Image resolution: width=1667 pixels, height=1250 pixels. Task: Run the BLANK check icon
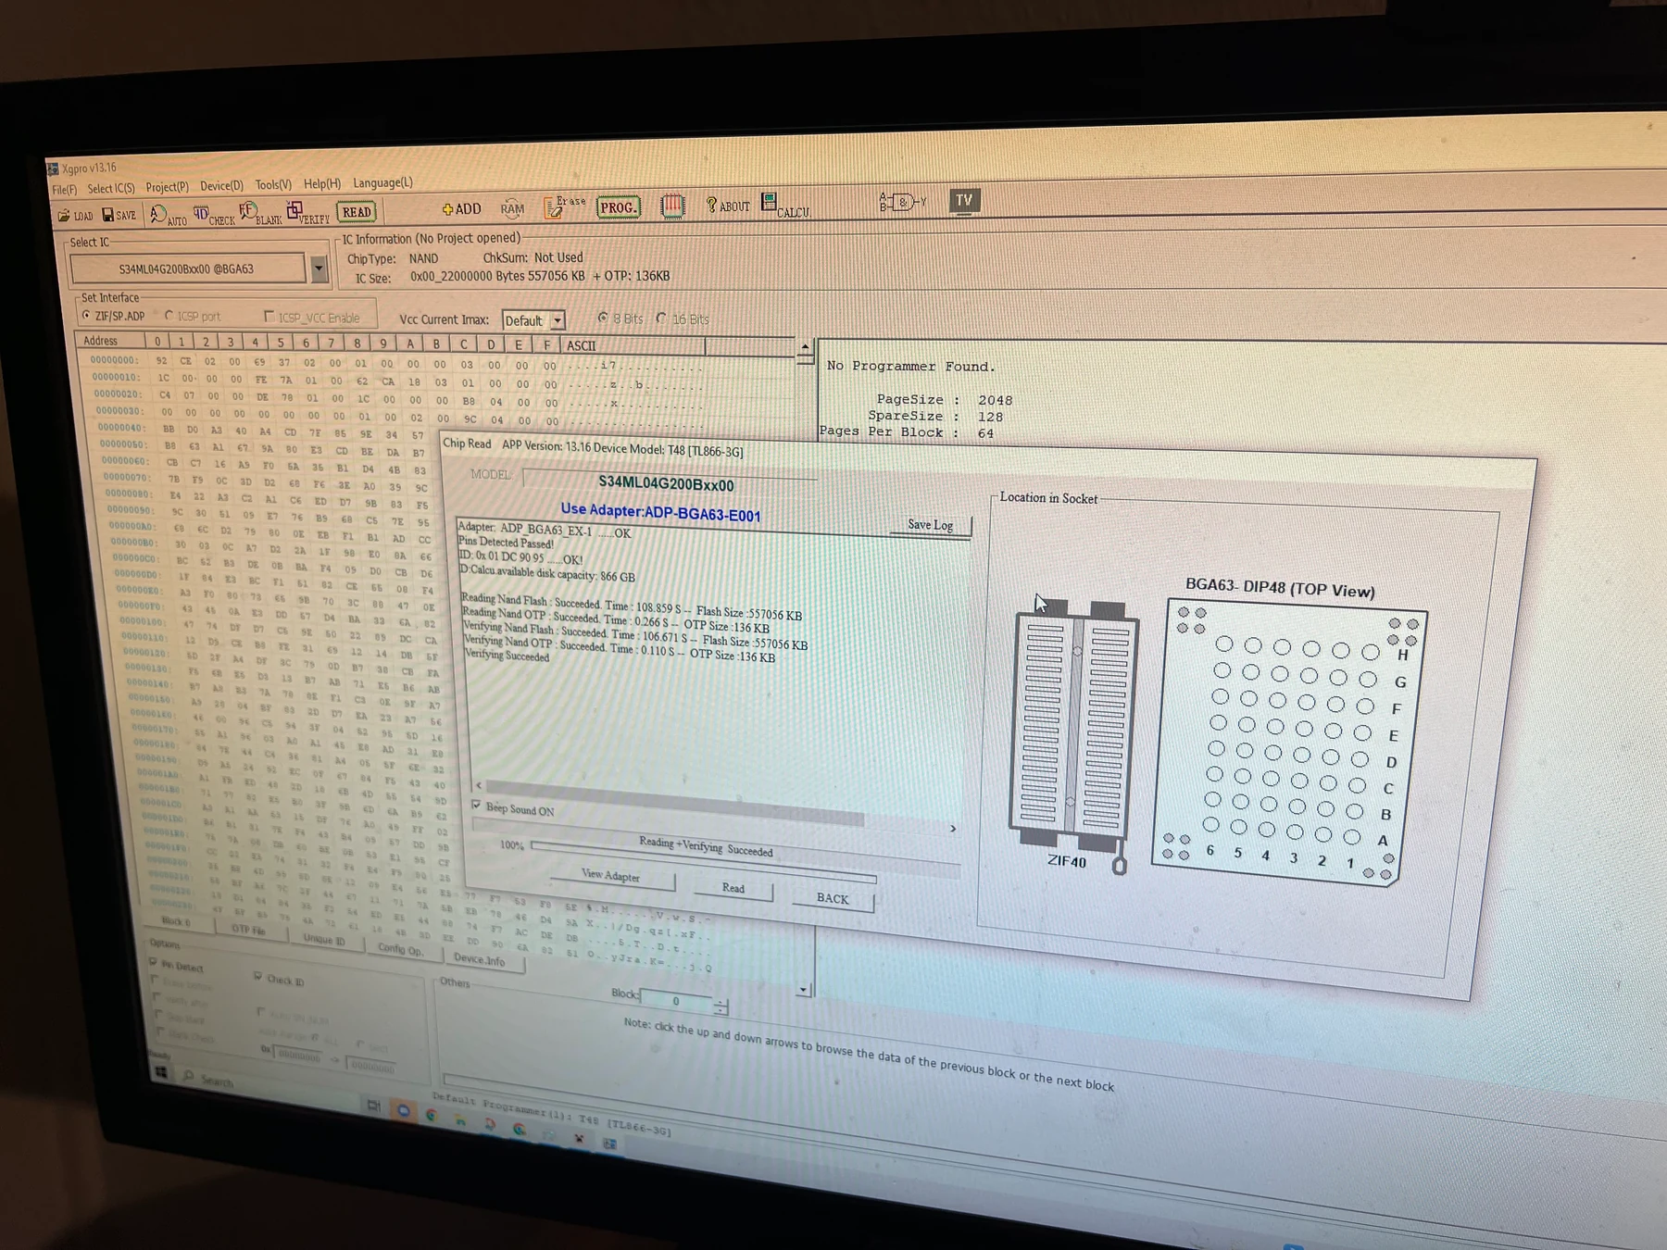click(x=259, y=214)
